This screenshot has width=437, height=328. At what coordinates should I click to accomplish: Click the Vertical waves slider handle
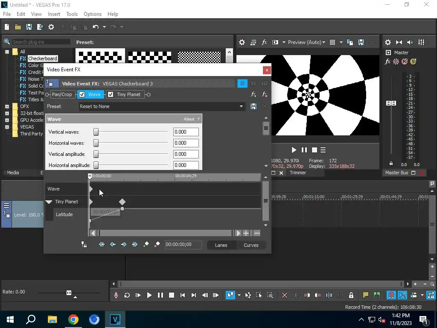coord(96,132)
